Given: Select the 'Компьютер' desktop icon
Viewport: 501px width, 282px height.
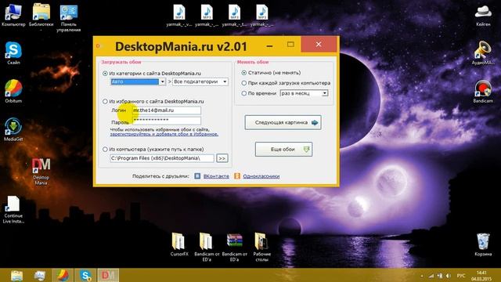Looking at the screenshot, I should (13, 15).
